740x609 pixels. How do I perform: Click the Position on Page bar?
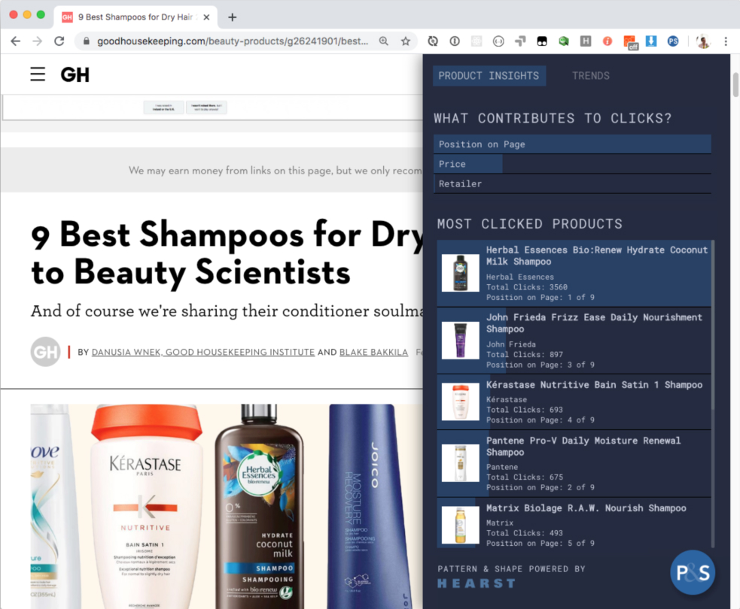[572, 144]
